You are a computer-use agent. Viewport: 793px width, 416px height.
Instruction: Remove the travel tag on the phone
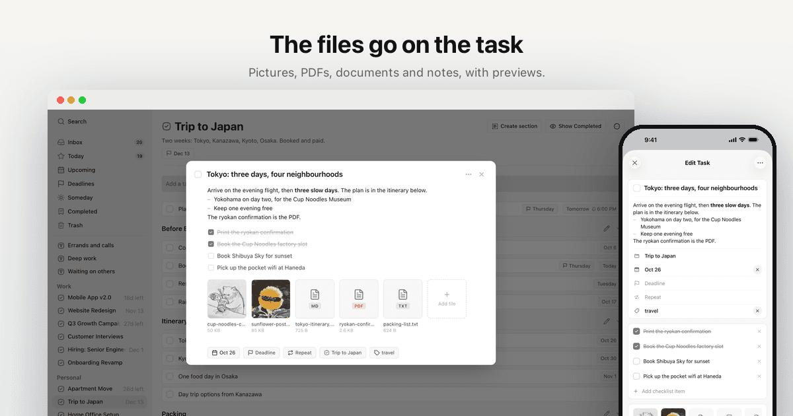(x=757, y=310)
